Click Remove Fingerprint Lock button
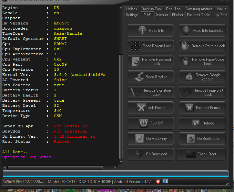234x192 pixels. click(202, 92)
